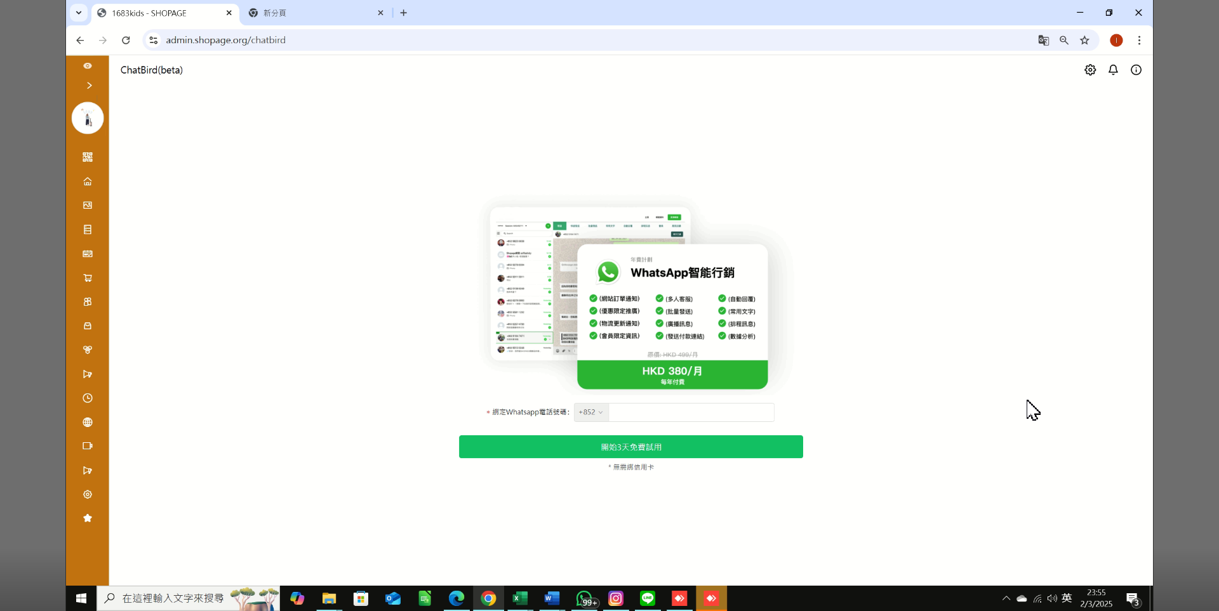Open the tab search dropdown arrow
The image size is (1219, 611).
pos(79,13)
